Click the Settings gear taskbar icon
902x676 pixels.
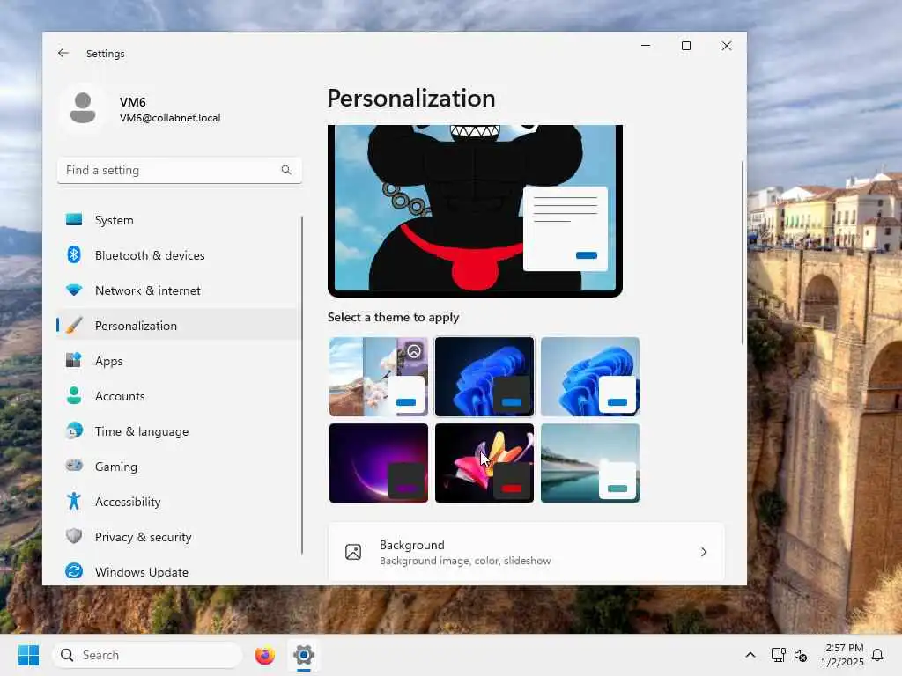click(x=304, y=655)
